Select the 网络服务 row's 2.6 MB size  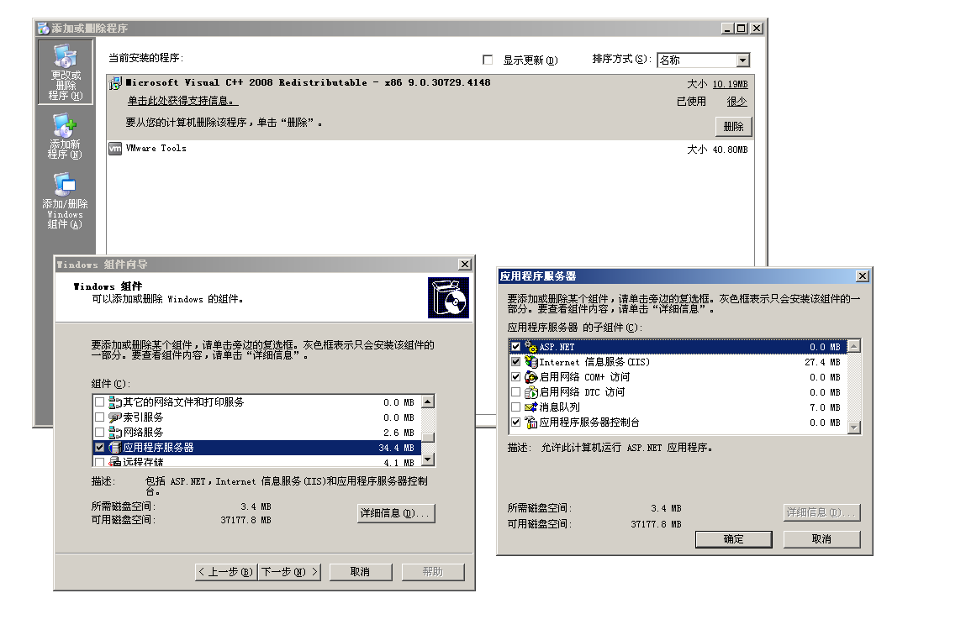point(399,433)
